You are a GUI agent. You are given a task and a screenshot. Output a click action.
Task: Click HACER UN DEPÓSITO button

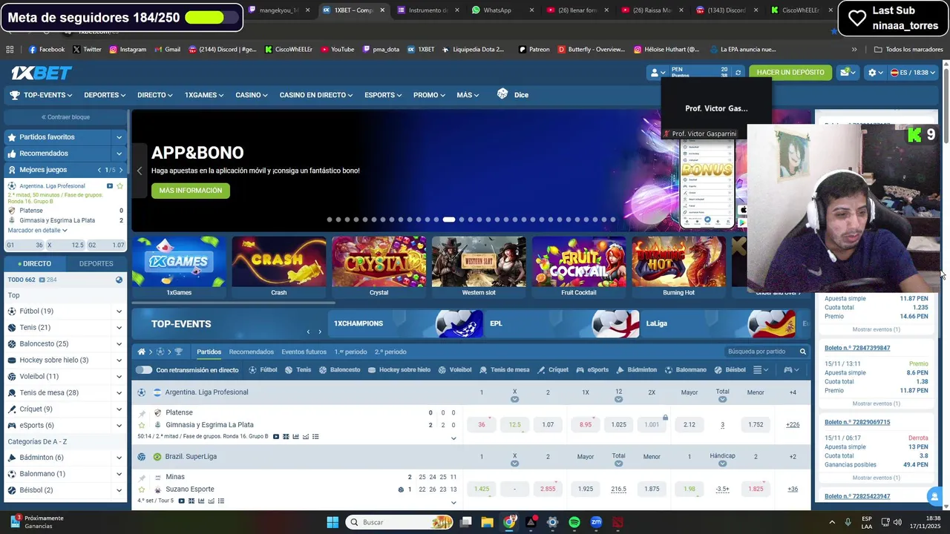[x=790, y=73]
